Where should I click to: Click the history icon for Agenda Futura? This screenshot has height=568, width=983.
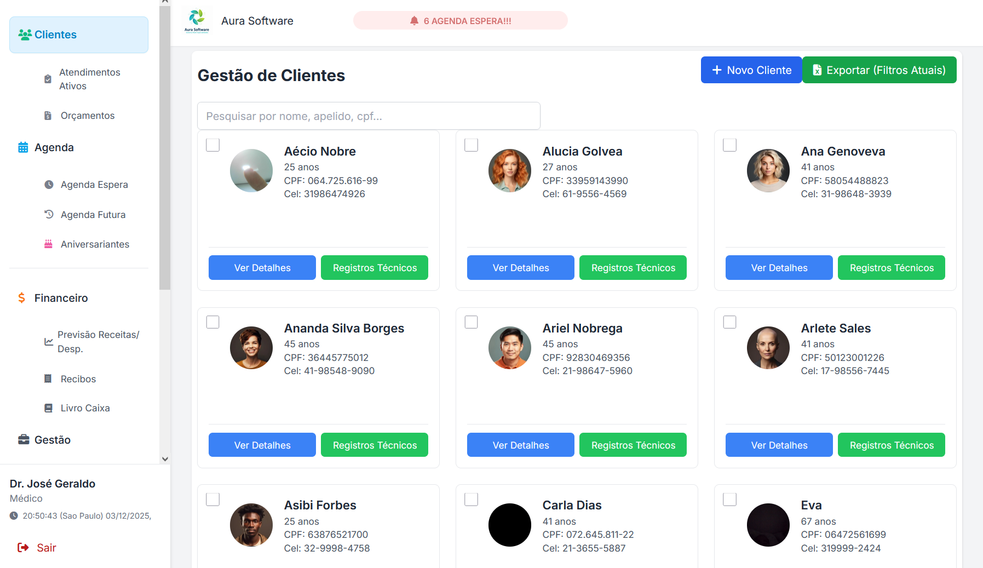(x=49, y=214)
